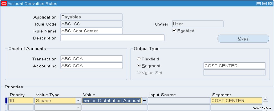Click scroll up arrow in Priorities list

[265, 100]
